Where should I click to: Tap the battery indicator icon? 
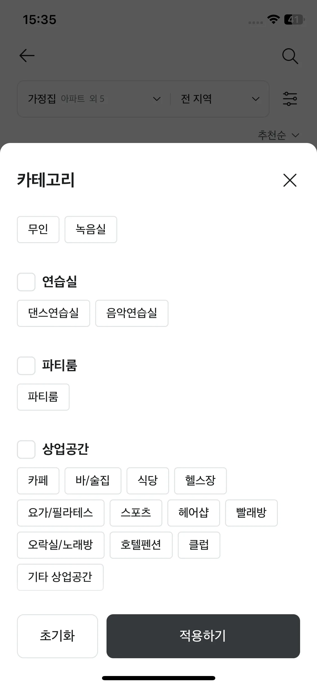[294, 20]
